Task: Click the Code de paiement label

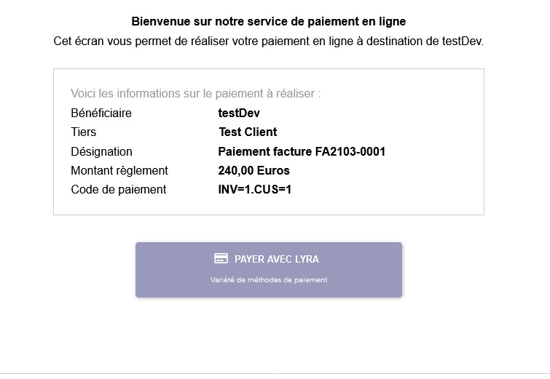Action: click(118, 190)
